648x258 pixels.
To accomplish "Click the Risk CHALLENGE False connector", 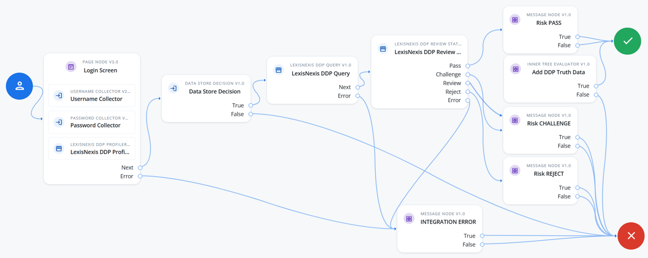I will coord(578,146).
